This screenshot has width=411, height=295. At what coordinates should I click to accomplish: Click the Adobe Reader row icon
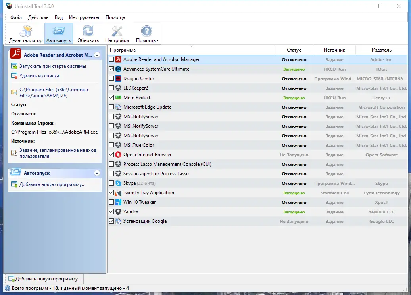click(x=118, y=59)
